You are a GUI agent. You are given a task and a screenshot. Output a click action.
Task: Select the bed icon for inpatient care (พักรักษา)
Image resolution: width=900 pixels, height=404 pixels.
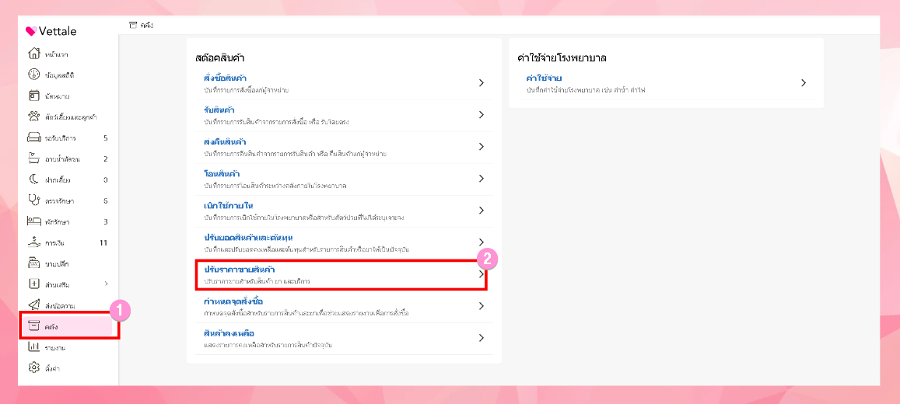coord(33,221)
